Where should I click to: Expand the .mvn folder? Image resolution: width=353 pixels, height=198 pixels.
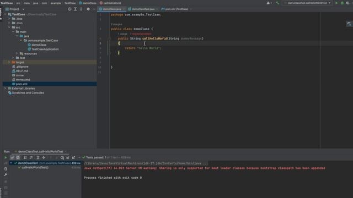coord(9,23)
